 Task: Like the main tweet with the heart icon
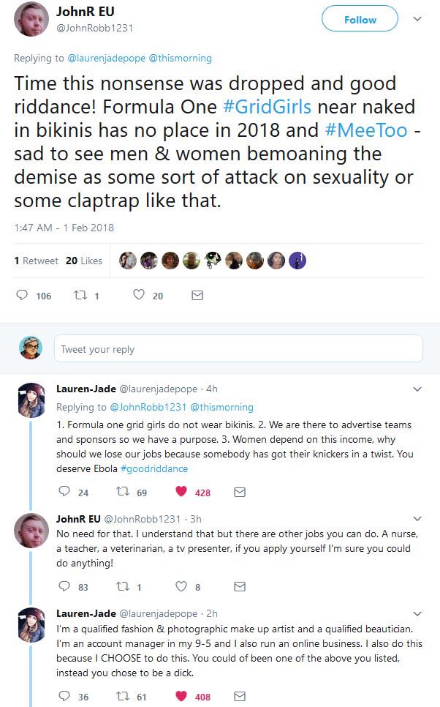coord(139,296)
